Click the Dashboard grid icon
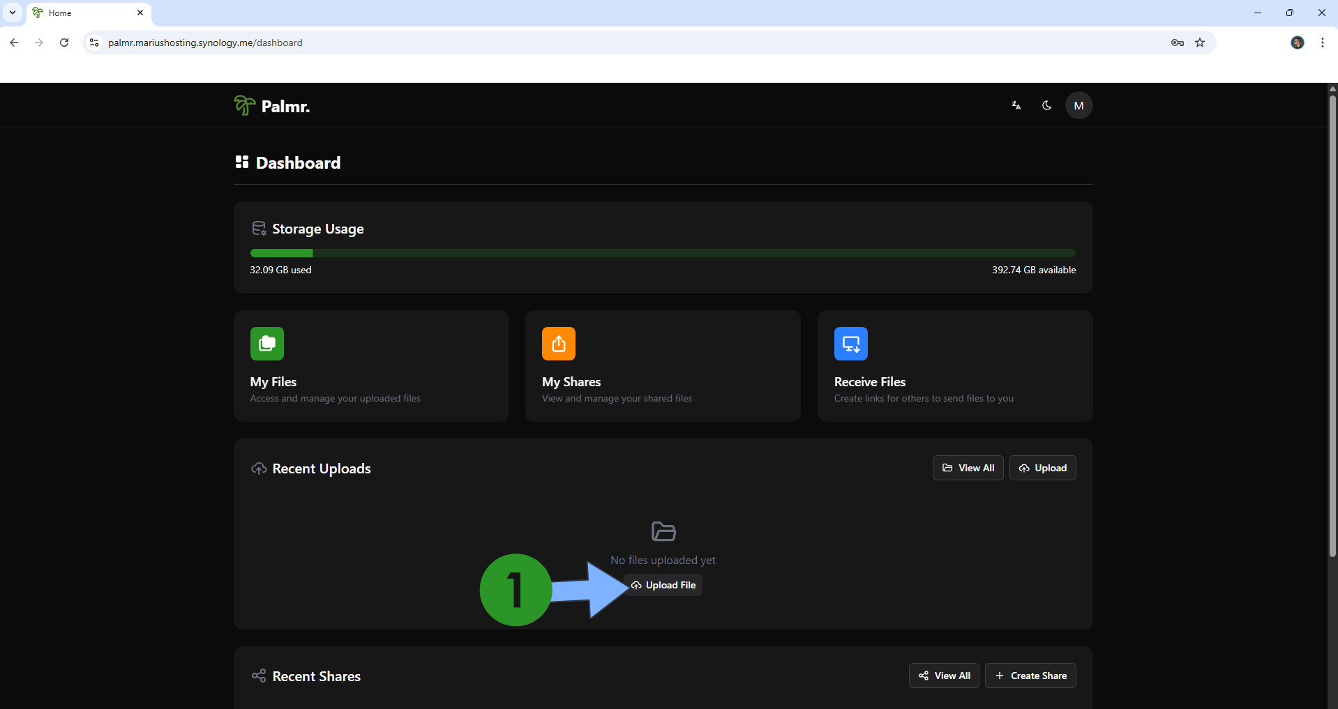1338x709 pixels. coord(242,162)
